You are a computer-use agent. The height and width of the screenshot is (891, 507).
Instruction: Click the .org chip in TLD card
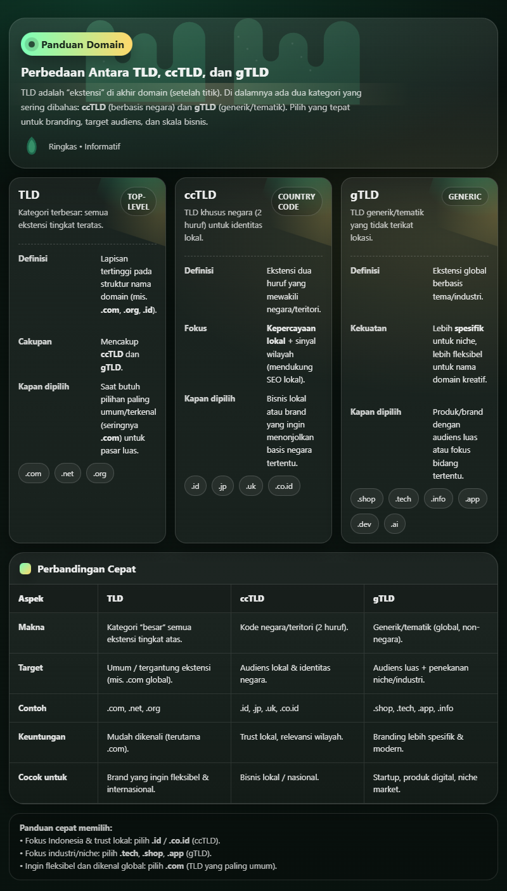point(100,473)
